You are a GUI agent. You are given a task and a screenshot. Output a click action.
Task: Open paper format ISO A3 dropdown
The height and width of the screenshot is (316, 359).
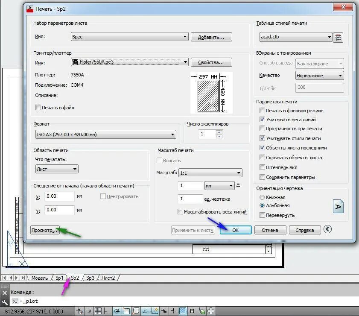[x=105, y=135]
